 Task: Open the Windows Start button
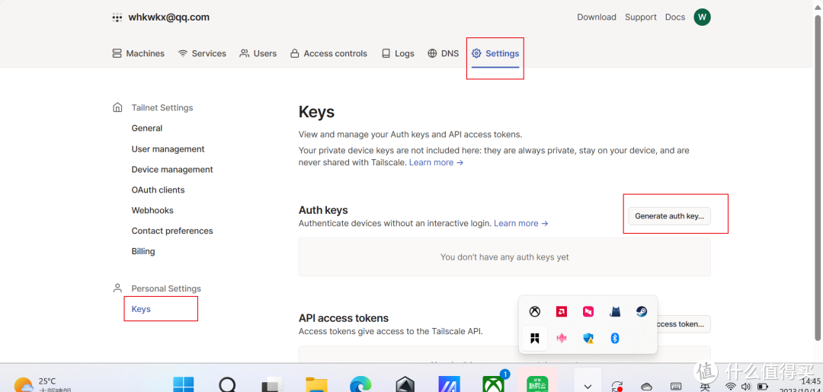(x=183, y=384)
